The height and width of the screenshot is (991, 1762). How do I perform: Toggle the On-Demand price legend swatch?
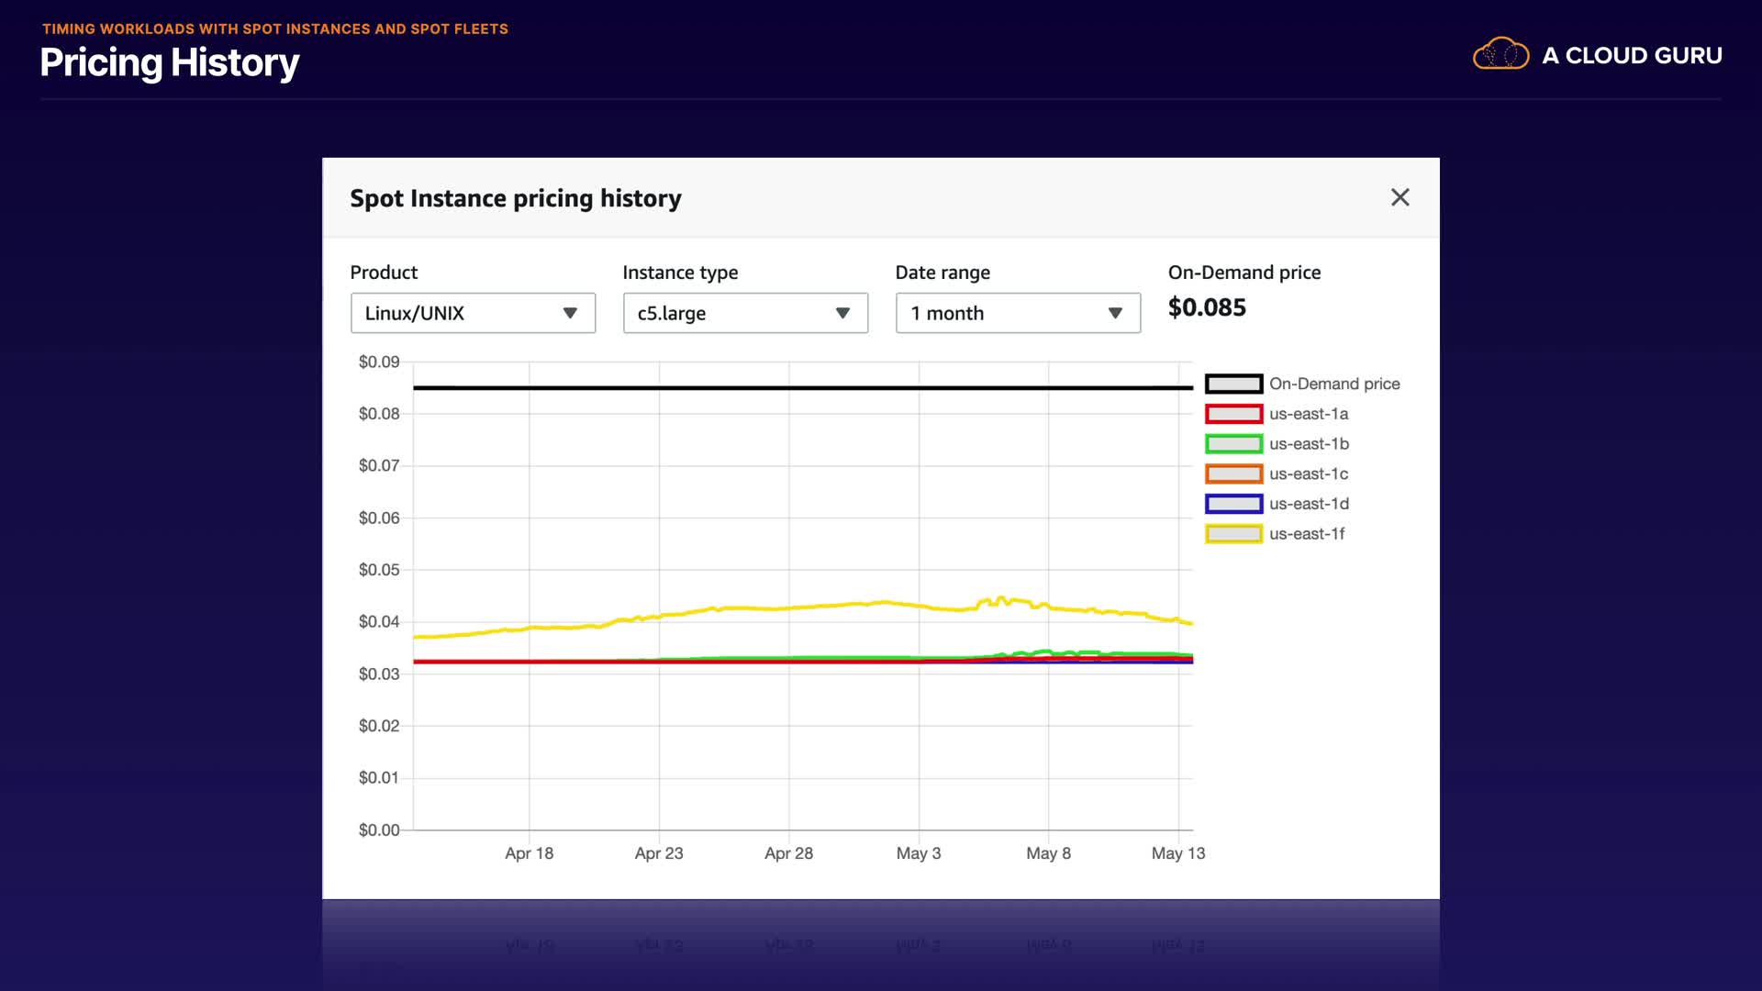point(1233,384)
